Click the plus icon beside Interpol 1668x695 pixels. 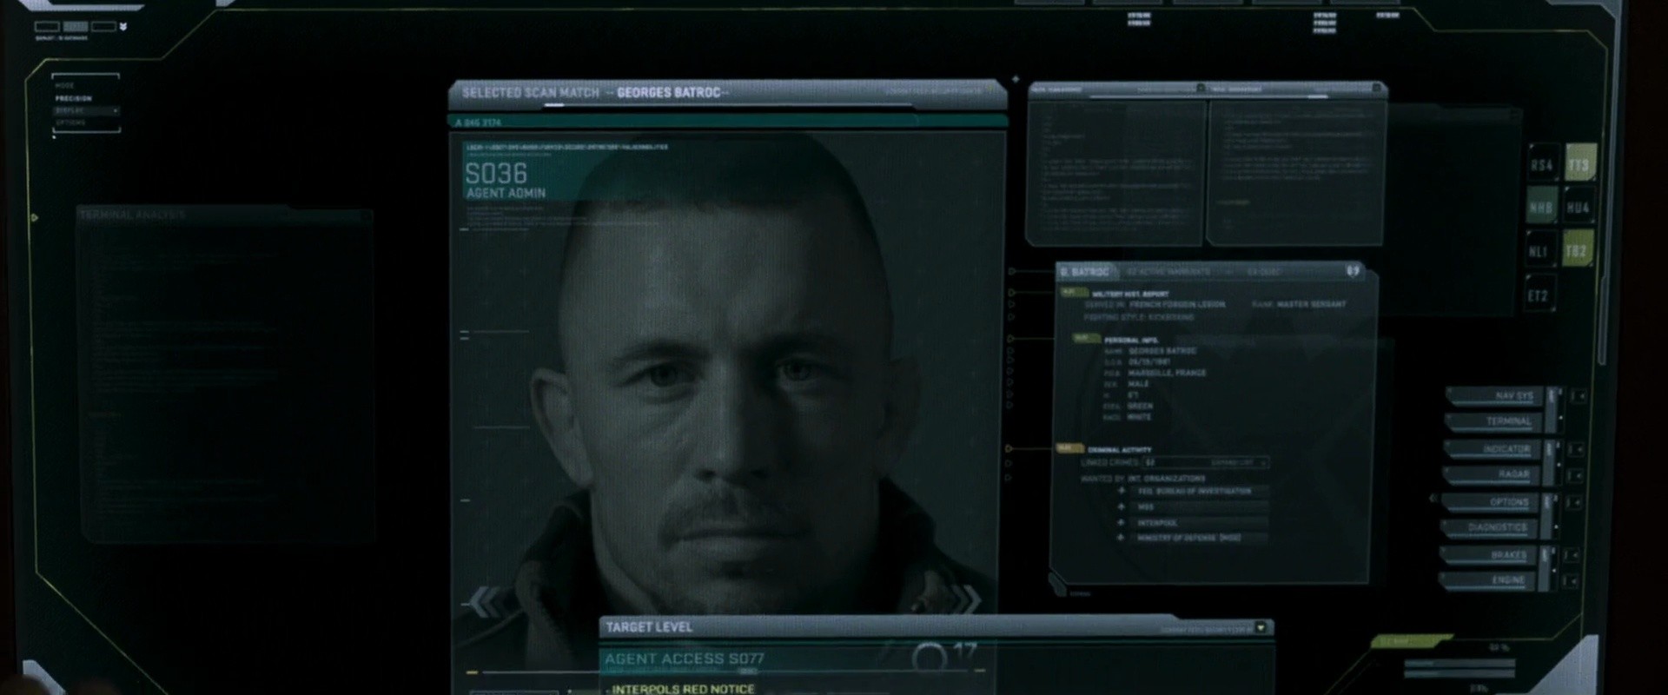[x=1122, y=522]
